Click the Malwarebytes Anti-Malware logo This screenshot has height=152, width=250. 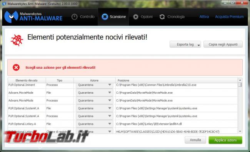pyautogui.click(x=33, y=17)
